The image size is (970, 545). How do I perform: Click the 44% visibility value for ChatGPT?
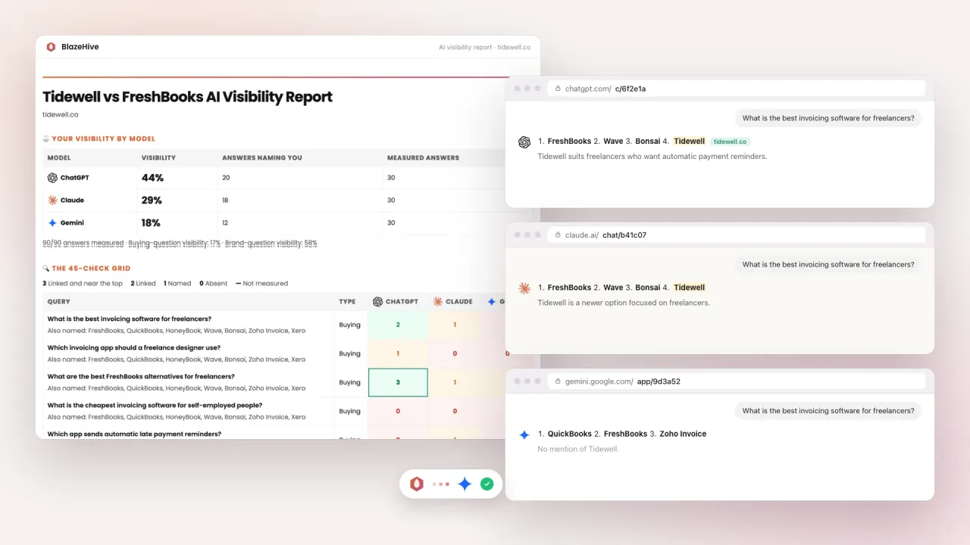(152, 178)
